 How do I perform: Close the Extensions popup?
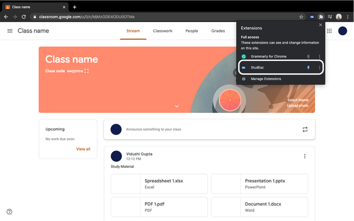320,25
